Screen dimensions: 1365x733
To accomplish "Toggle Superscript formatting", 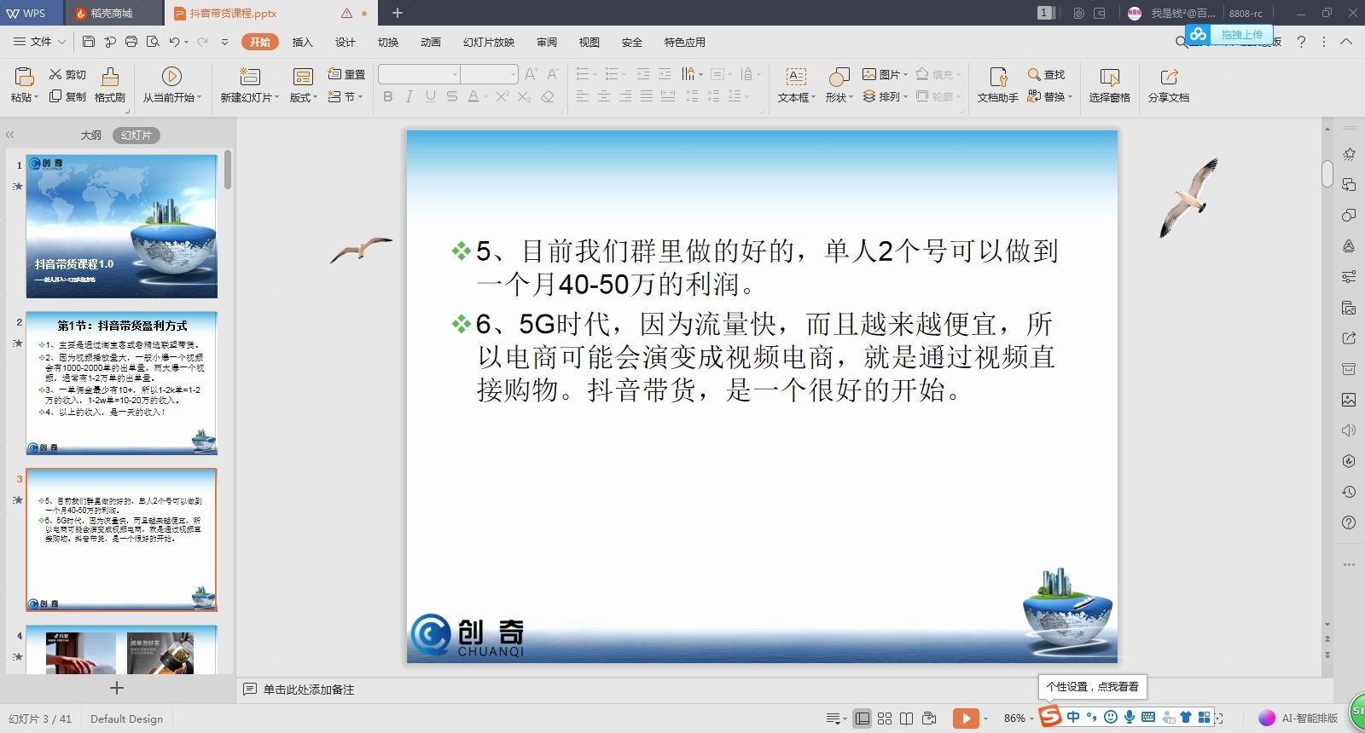I will click(x=502, y=96).
